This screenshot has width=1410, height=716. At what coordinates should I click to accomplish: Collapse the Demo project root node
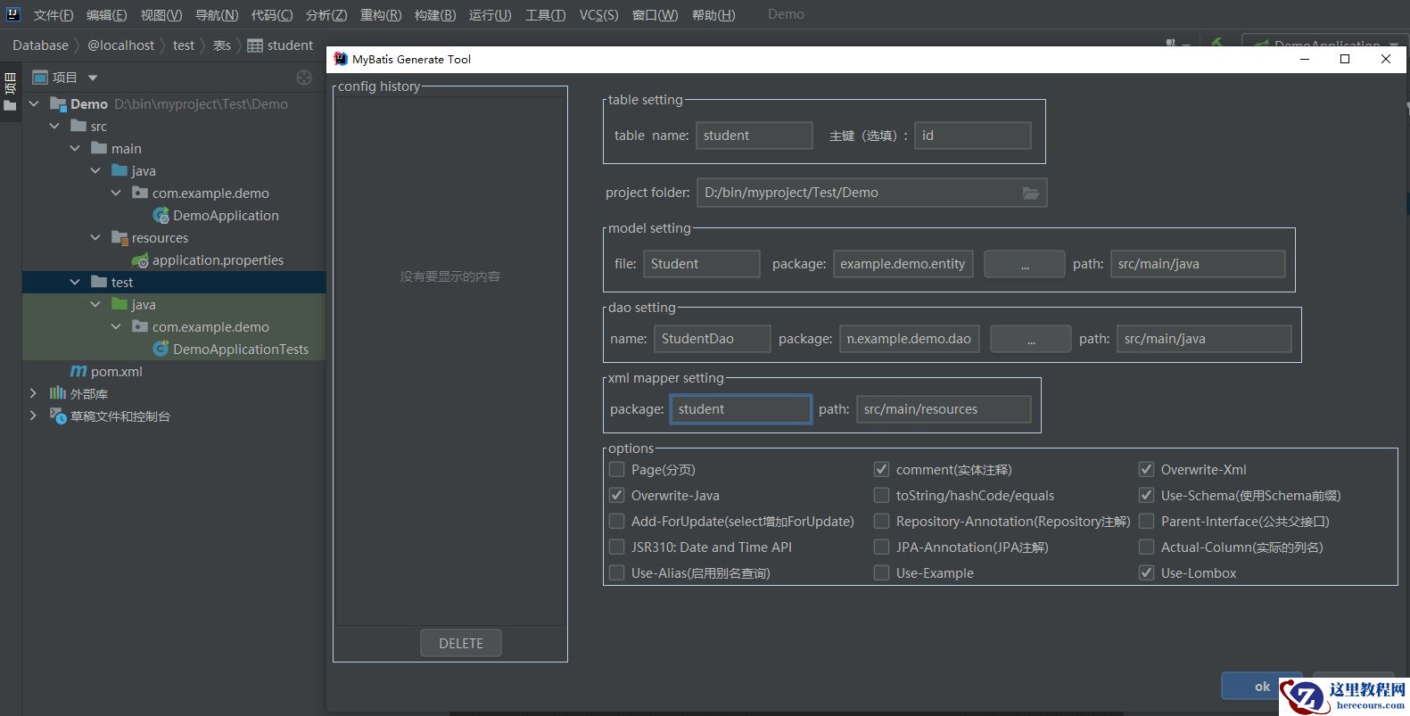(34, 104)
